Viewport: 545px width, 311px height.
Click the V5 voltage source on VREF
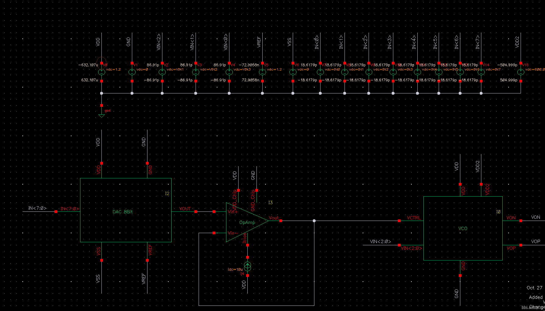(x=262, y=72)
